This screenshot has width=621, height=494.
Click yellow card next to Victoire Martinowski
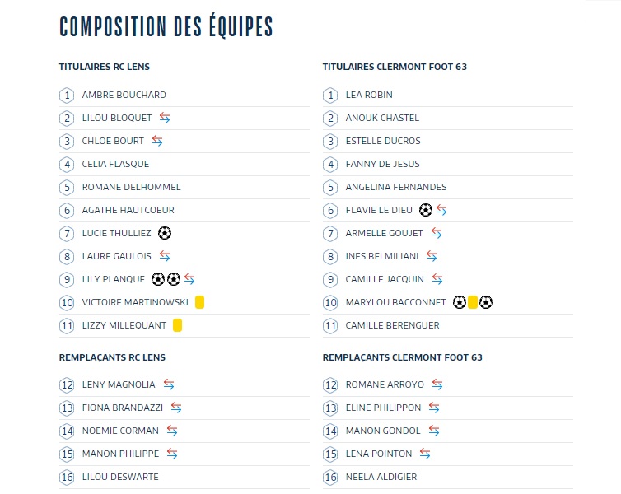tap(199, 302)
